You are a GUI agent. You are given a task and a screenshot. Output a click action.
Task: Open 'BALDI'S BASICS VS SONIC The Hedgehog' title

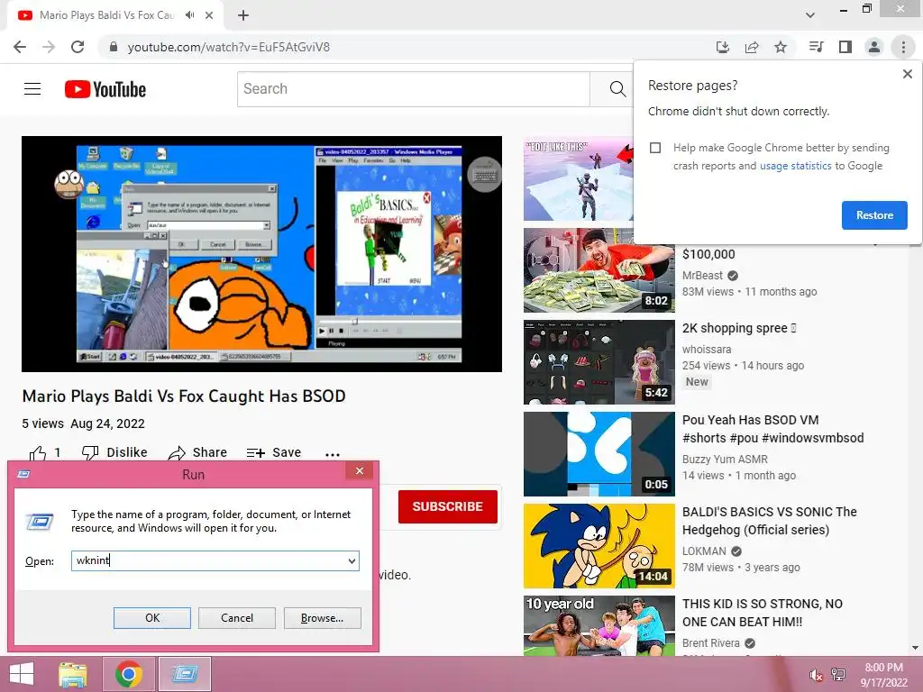pyautogui.click(x=770, y=521)
